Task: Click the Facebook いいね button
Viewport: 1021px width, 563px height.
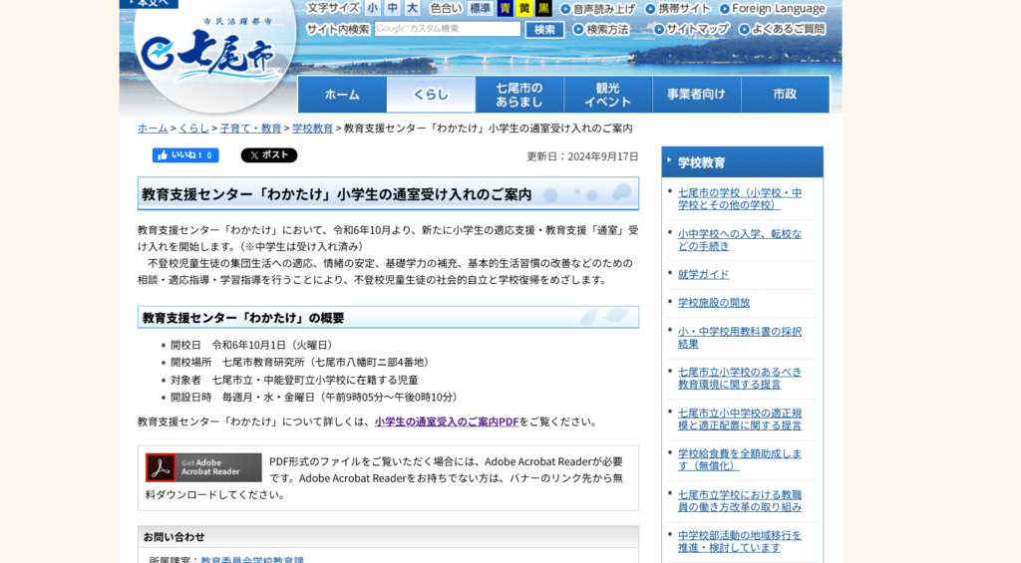Action: tap(184, 155)
